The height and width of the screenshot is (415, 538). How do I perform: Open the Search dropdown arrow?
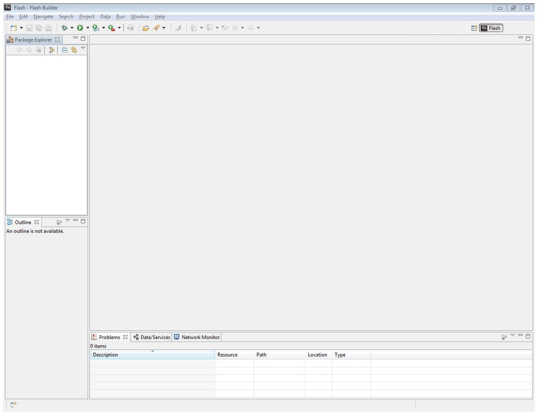[164, 28]
